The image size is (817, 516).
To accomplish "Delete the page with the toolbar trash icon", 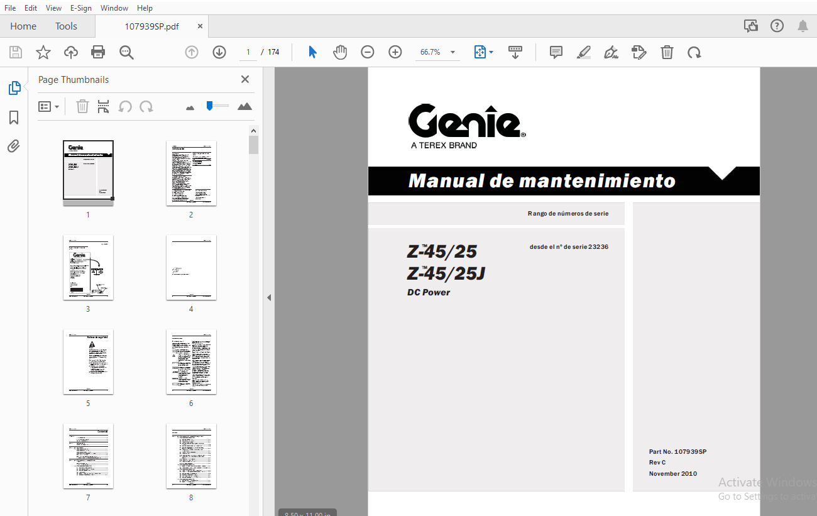I will [667, 52].
